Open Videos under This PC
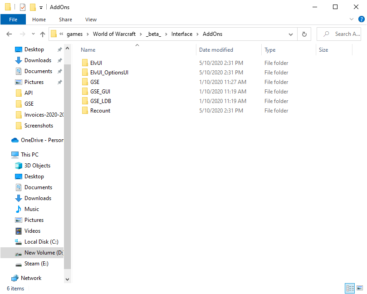 [x=32, y=231]
